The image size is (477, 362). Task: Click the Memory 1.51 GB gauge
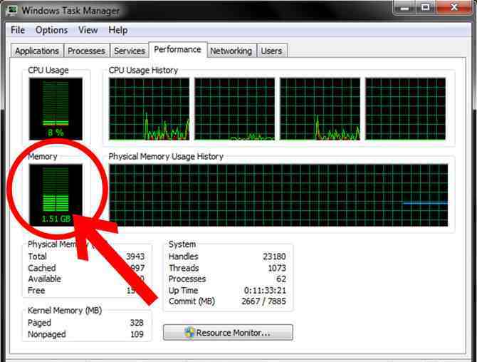[x=56, y=195]
